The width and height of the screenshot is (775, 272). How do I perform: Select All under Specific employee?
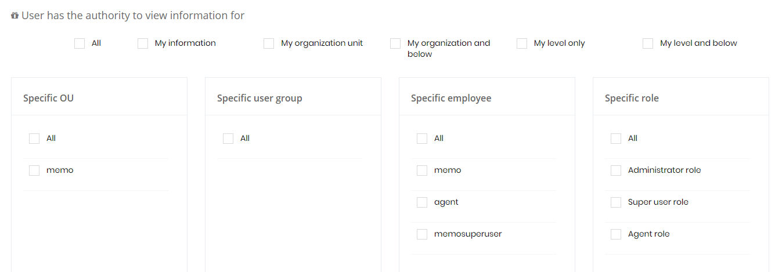coord(422,139)
